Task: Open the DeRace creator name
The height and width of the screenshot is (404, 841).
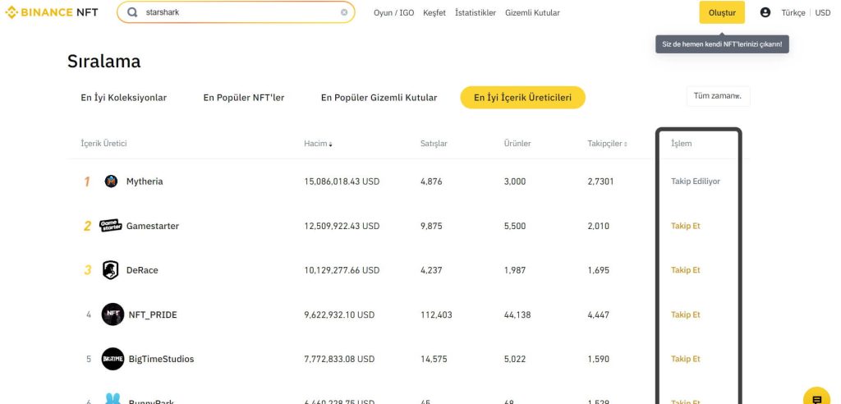Action: [142, 270]
